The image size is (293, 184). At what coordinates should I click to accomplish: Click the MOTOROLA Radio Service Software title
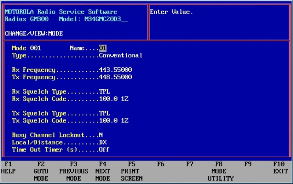(x=61, y=12)
